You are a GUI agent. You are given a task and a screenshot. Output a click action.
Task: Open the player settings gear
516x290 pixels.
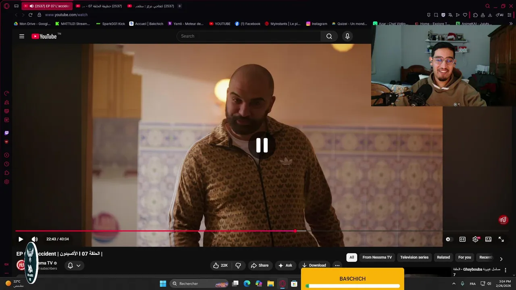click(476, 239)
